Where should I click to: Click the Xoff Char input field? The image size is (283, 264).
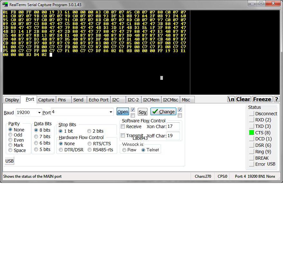(x=173, y=136)
